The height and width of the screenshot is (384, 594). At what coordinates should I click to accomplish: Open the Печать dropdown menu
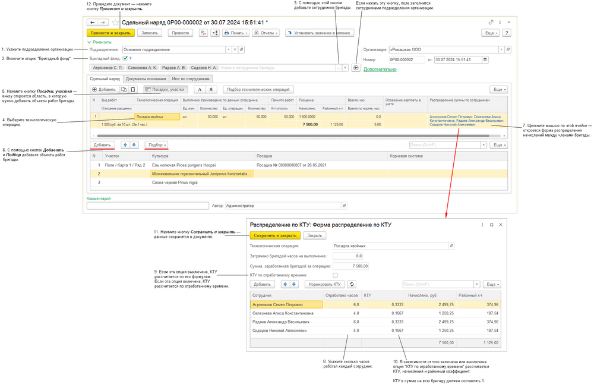236,33
